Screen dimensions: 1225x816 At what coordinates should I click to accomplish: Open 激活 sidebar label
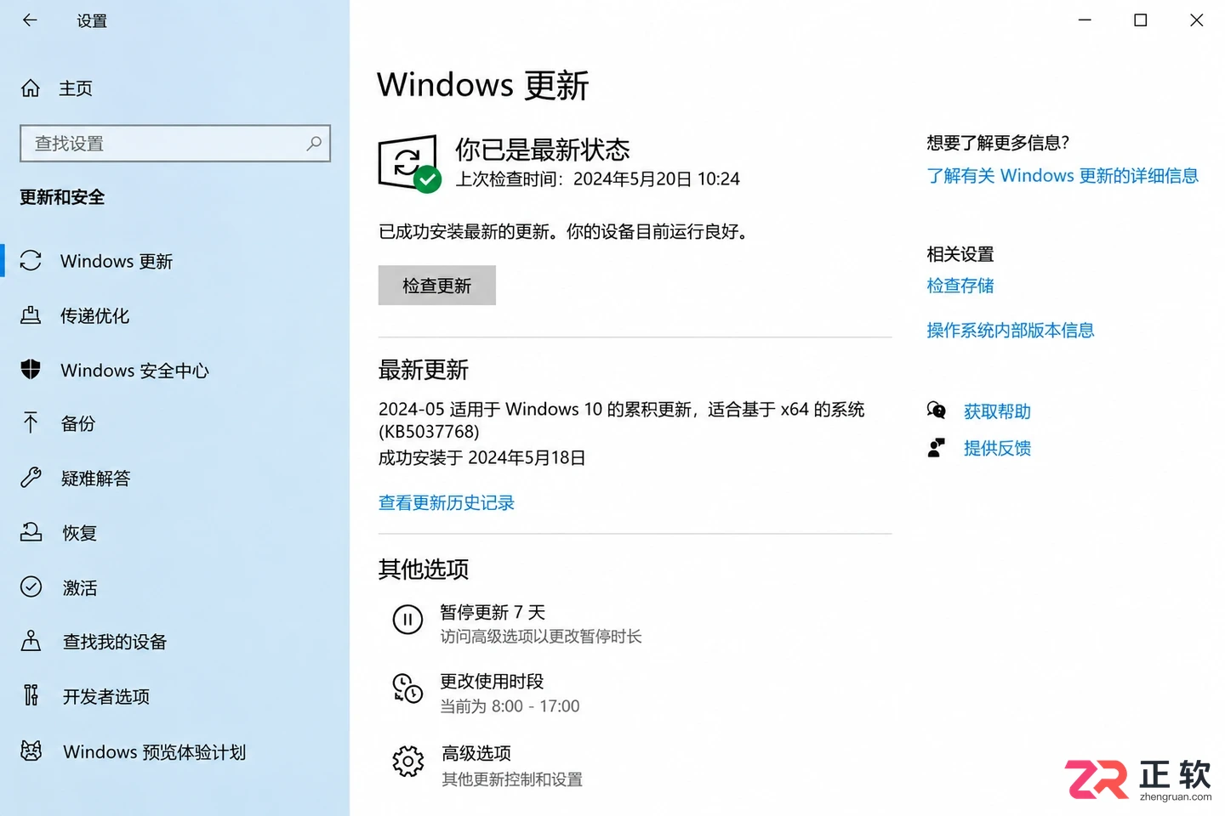click(x=80, y=587)
